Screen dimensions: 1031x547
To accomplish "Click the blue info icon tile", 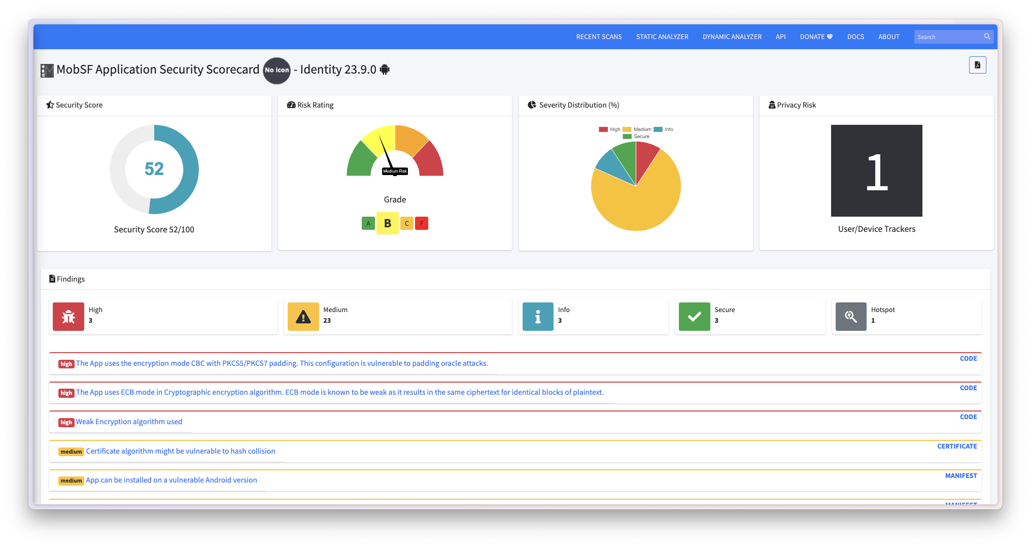I will [x=538, y=317].
